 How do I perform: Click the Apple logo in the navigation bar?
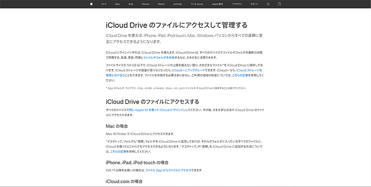[91, 4]
